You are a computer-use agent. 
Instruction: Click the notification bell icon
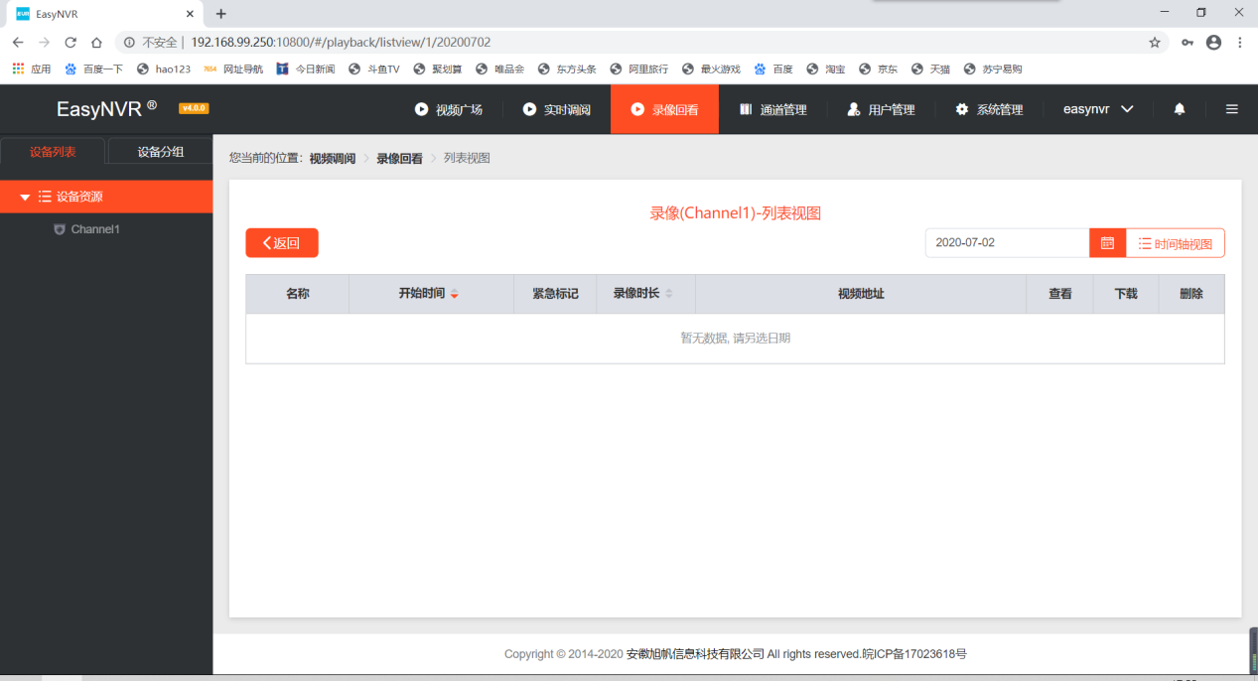coord(1180,109)
